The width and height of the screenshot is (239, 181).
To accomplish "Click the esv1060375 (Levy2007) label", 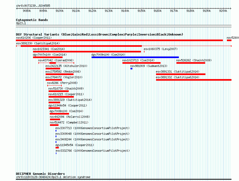I will click(161, 49).
